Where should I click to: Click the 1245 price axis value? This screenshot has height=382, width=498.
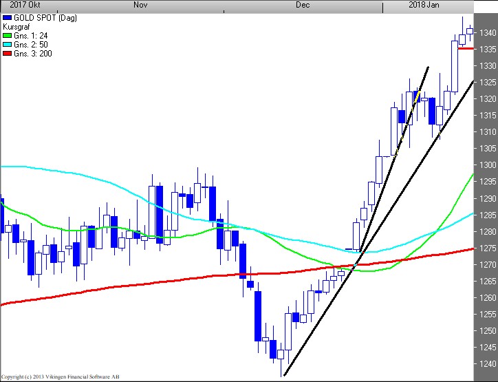488,348
